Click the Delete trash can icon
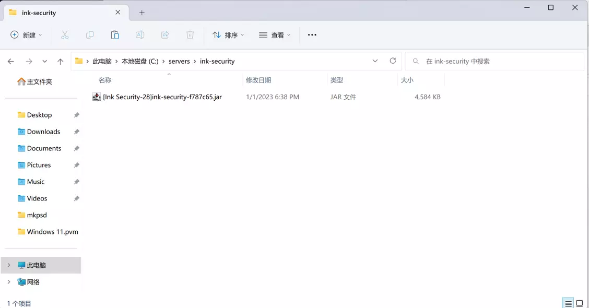Image resolution: width=589 pixels, height=308 pixels. 190,35
